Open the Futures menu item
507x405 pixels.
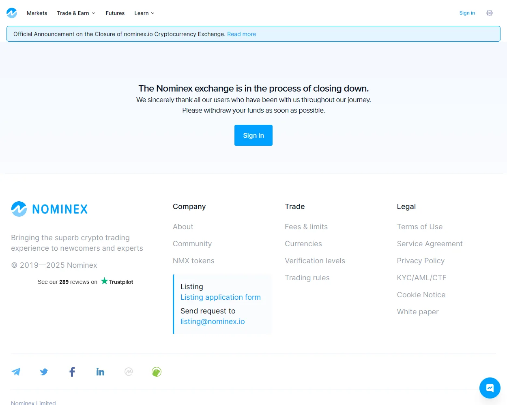pos(115,13)
